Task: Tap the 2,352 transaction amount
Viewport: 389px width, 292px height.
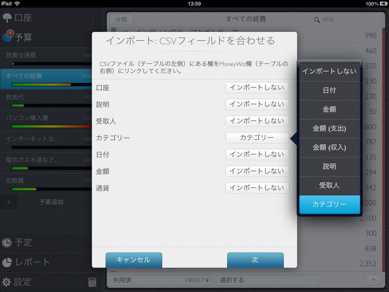Action: [368, 264]
